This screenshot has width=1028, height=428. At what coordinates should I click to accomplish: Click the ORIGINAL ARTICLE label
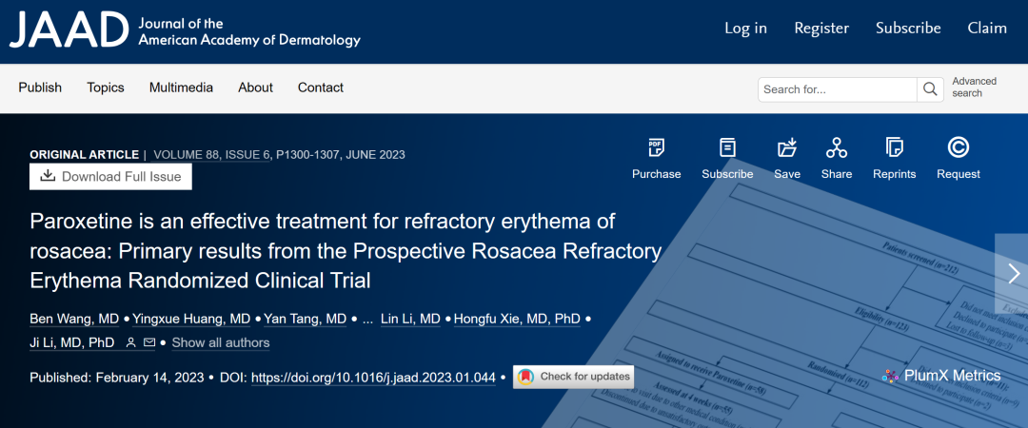(x=84, y=155)
